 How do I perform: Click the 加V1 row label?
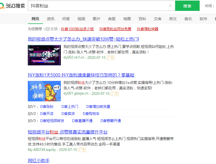33,107
